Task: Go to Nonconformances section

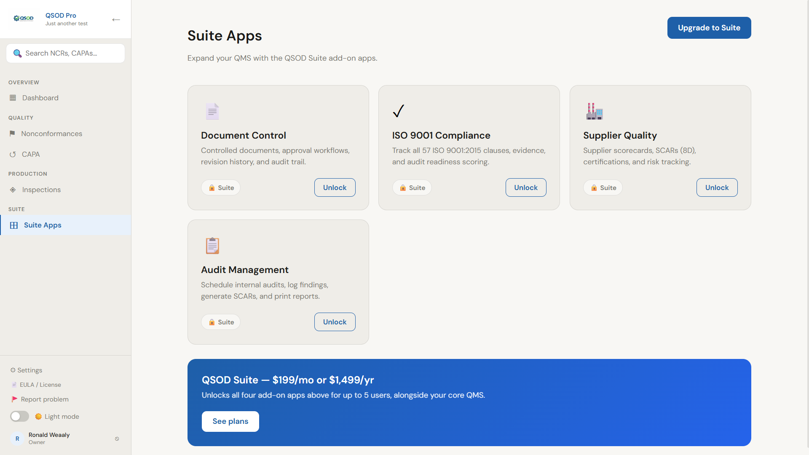Action: tap(66, 134)
